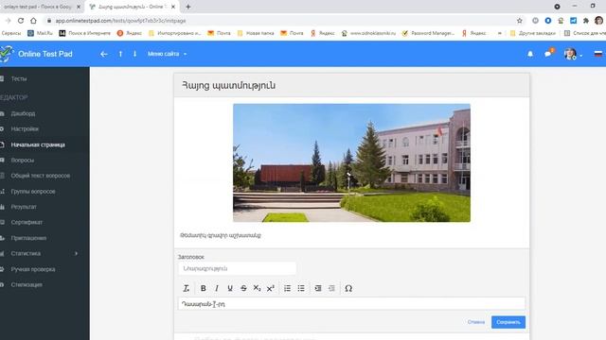Toggle subscript formatting
The width and height of the screenshot is (606, 340).
(x=257, y=288)
